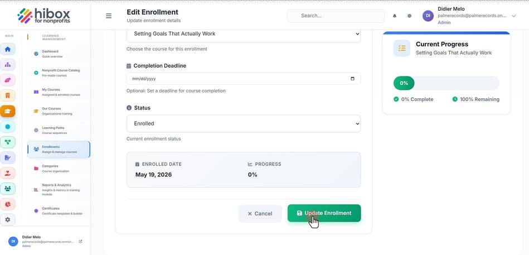
Task: Select the Certificates menu item
Action: coord(59,211)
